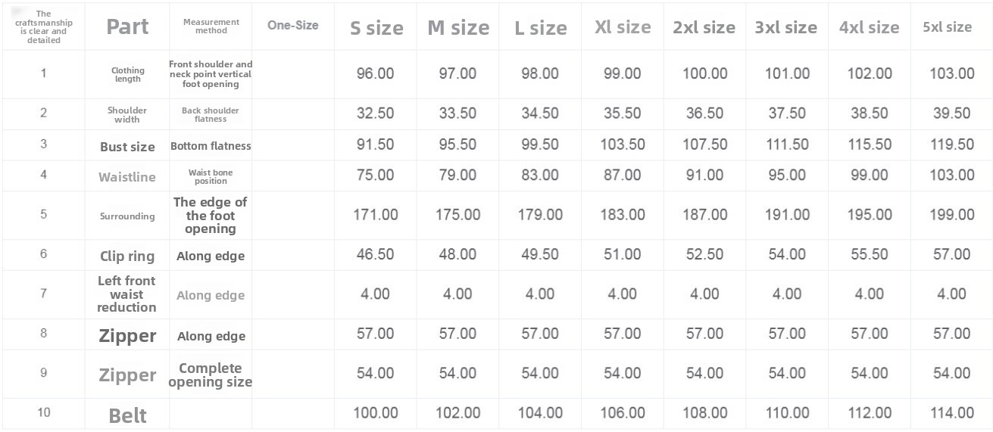Select 'Left front waist reduction' label
The height and width of the screenshot is (432, 993).
click(127, 294)
